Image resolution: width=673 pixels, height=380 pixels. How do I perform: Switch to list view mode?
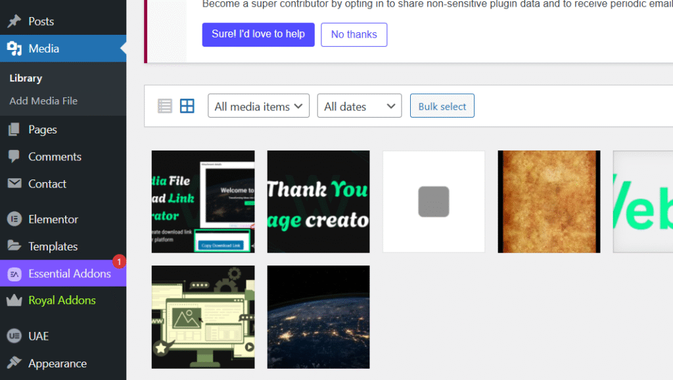[x=165, y=106]
